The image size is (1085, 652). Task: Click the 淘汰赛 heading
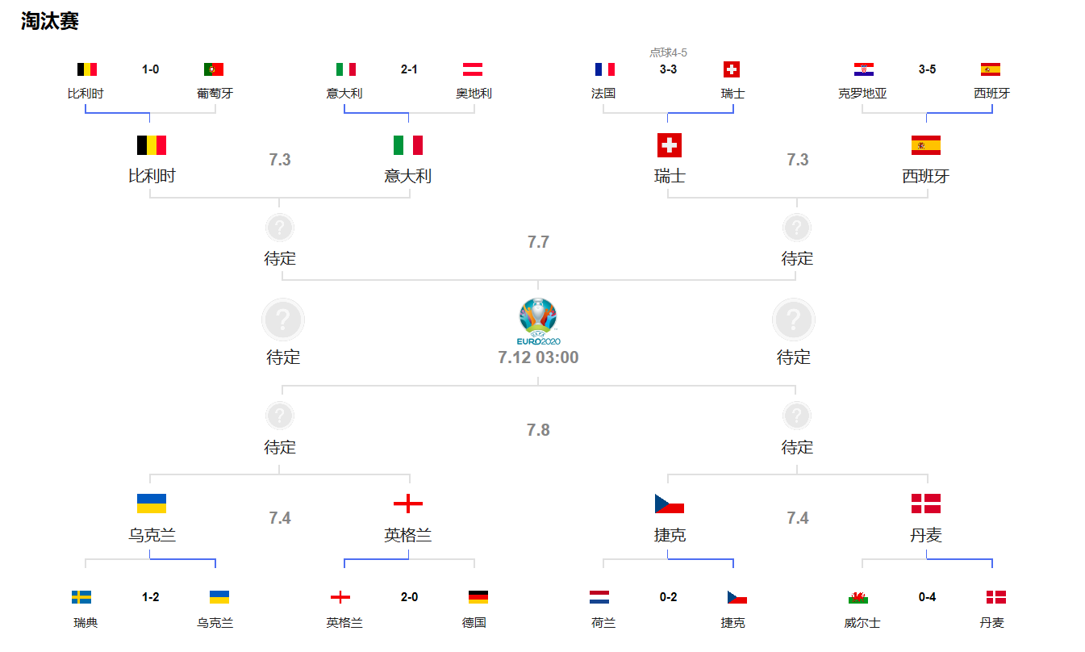pyautogui.click(x=50, y=22)
